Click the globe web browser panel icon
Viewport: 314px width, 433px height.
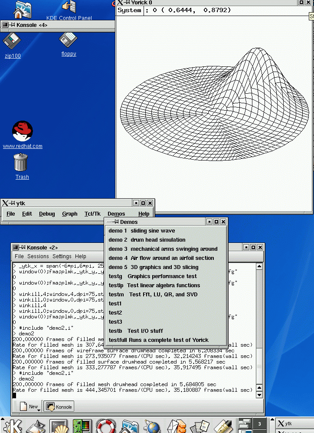coord(152,426)
